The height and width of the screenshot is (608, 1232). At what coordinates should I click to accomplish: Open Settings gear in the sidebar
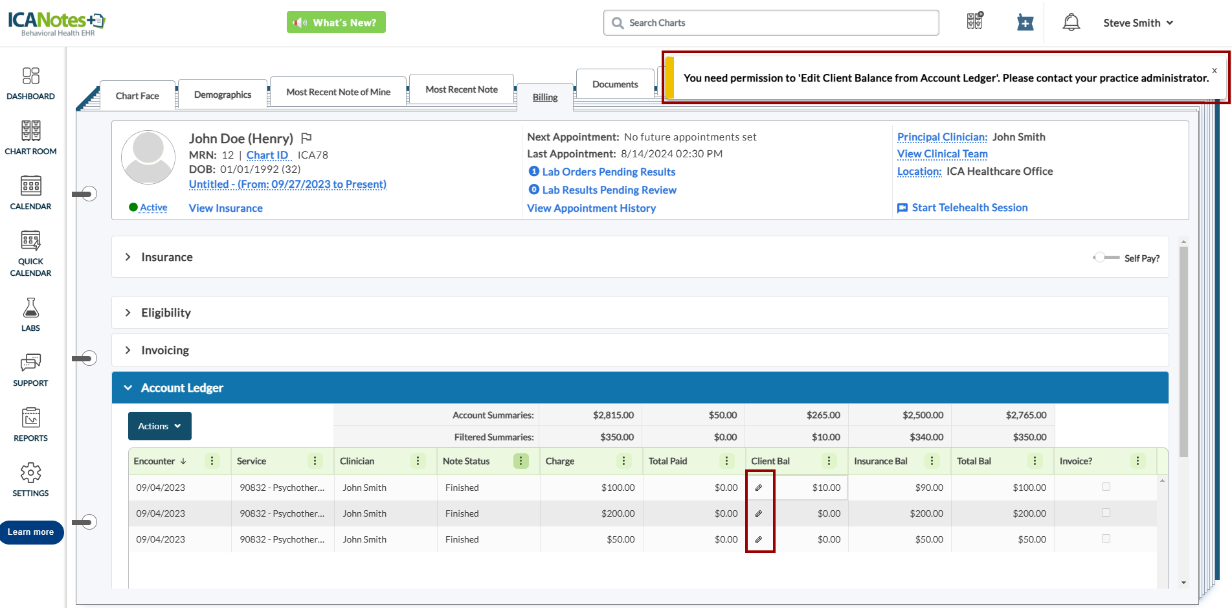(x=30, y=479)
